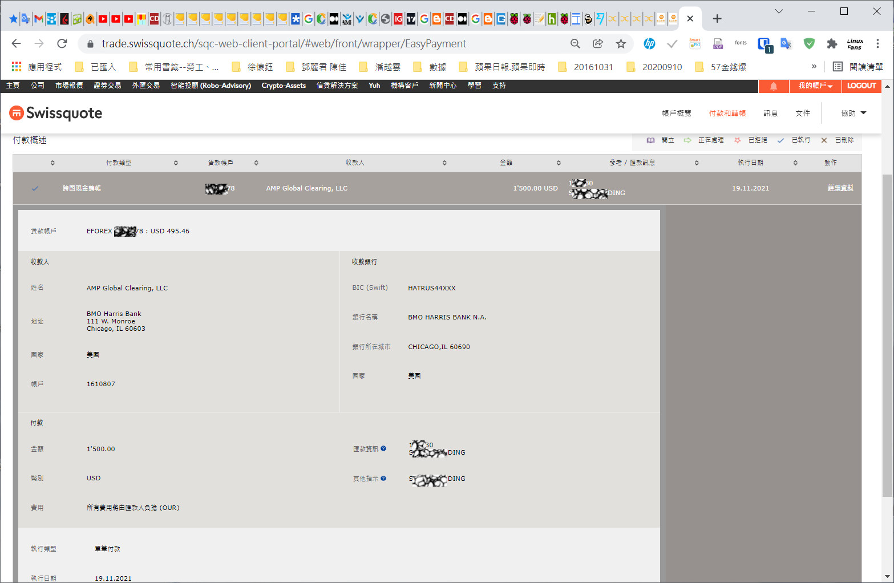This screenshot has width=894, height=583.
Task: Sort by 執行日期 column arrows
Action: click(795, 163)
